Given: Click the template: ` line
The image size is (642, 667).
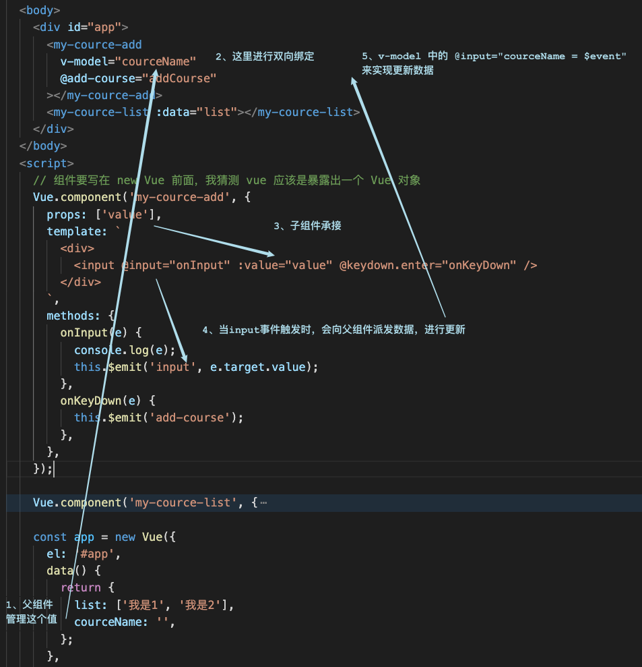Looking at the screenshot, I should [x=84, y=231].
